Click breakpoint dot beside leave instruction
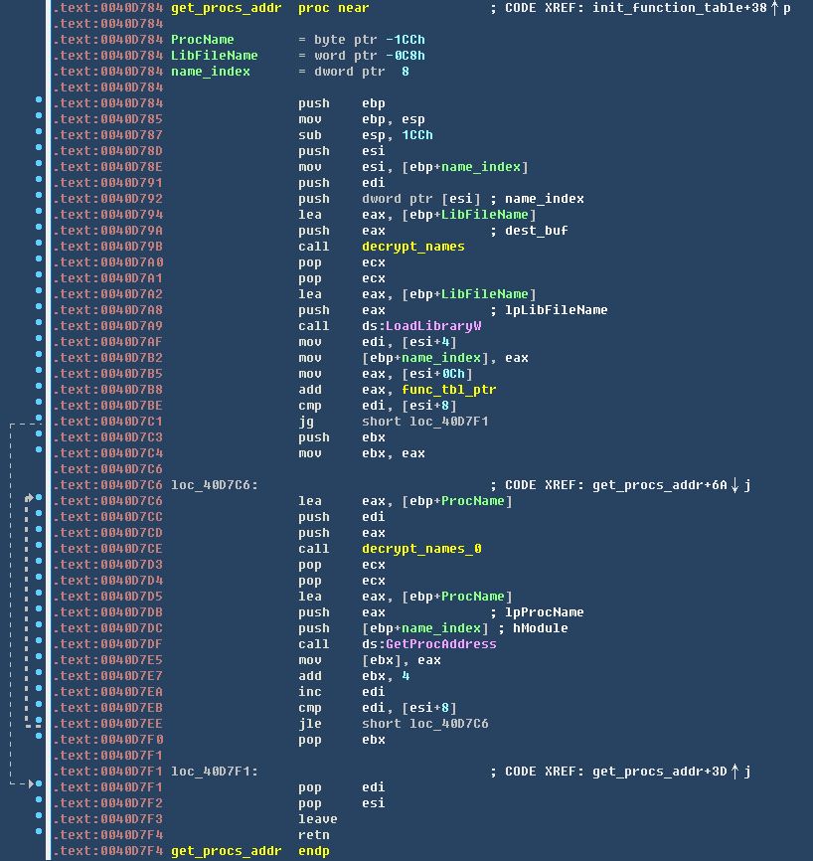 click(x=39, y=818)
